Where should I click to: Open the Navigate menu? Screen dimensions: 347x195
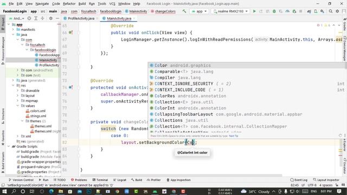42,4
